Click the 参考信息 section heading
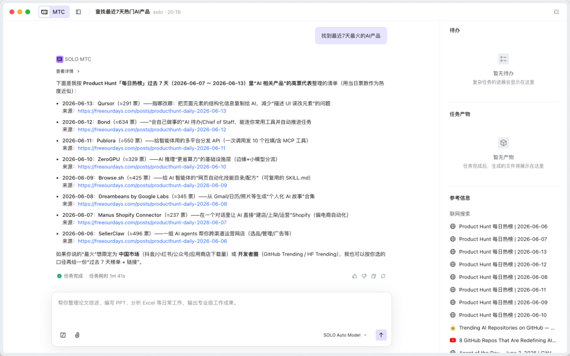 [460, 198]
